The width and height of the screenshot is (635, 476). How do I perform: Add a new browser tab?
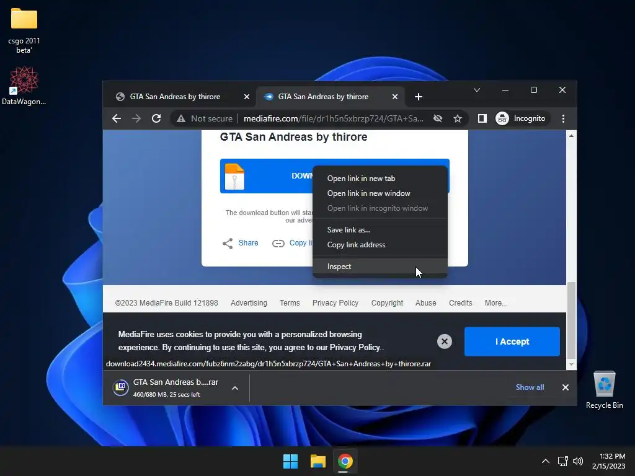419,97
